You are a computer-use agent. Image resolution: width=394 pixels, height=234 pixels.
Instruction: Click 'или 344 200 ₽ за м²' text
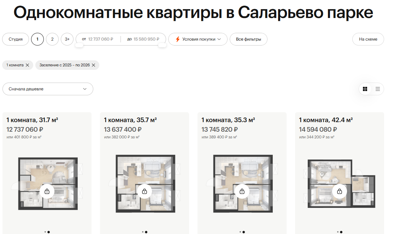point(317,137)
